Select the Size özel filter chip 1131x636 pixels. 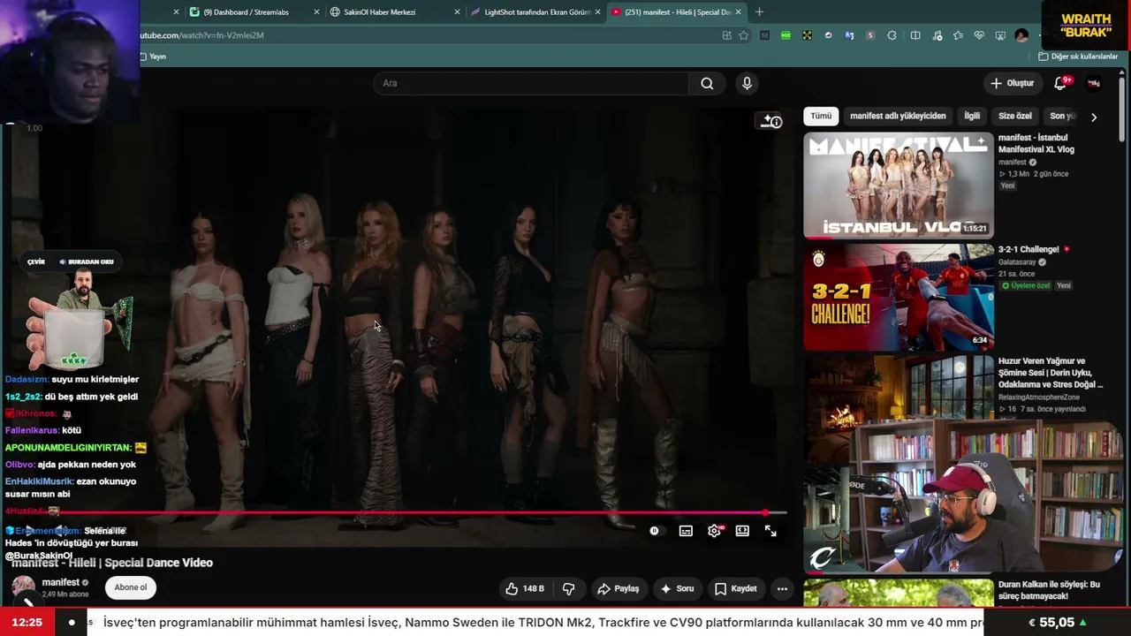1014,117
